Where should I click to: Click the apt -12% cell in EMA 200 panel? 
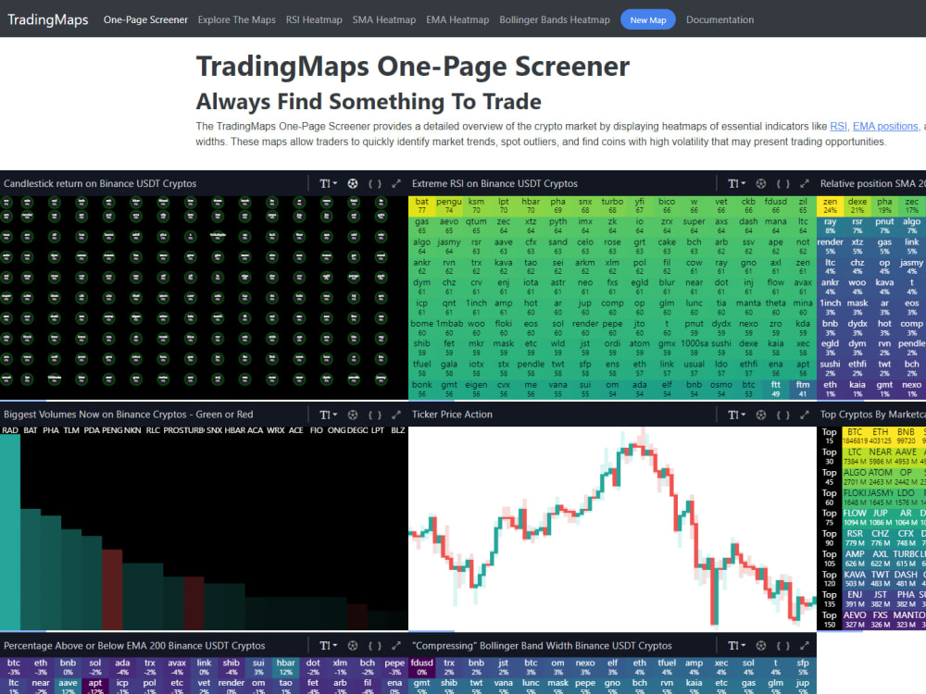tap(95, 687)
